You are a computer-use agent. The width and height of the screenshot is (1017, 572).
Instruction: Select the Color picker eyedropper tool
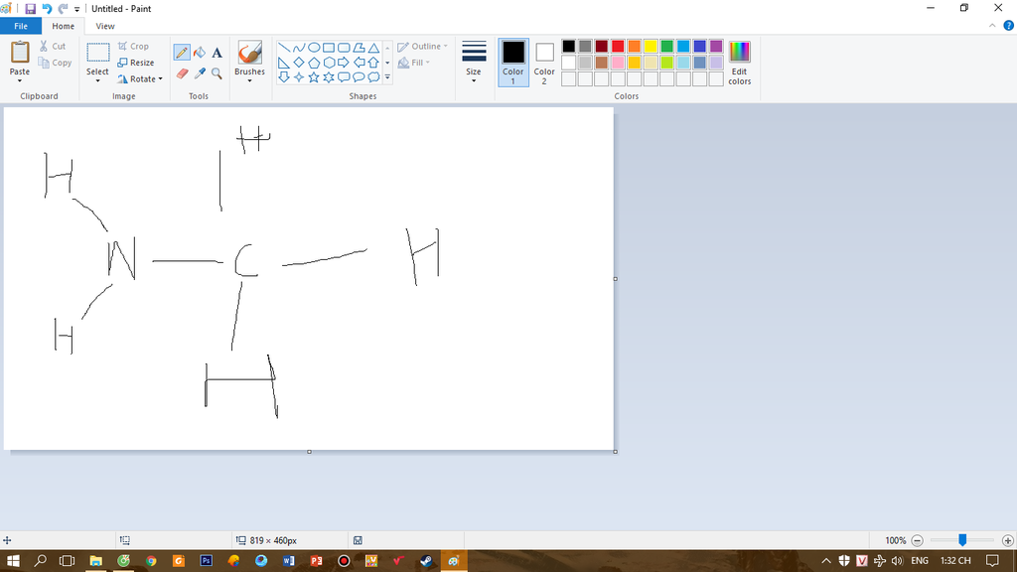tap(200, 73)
